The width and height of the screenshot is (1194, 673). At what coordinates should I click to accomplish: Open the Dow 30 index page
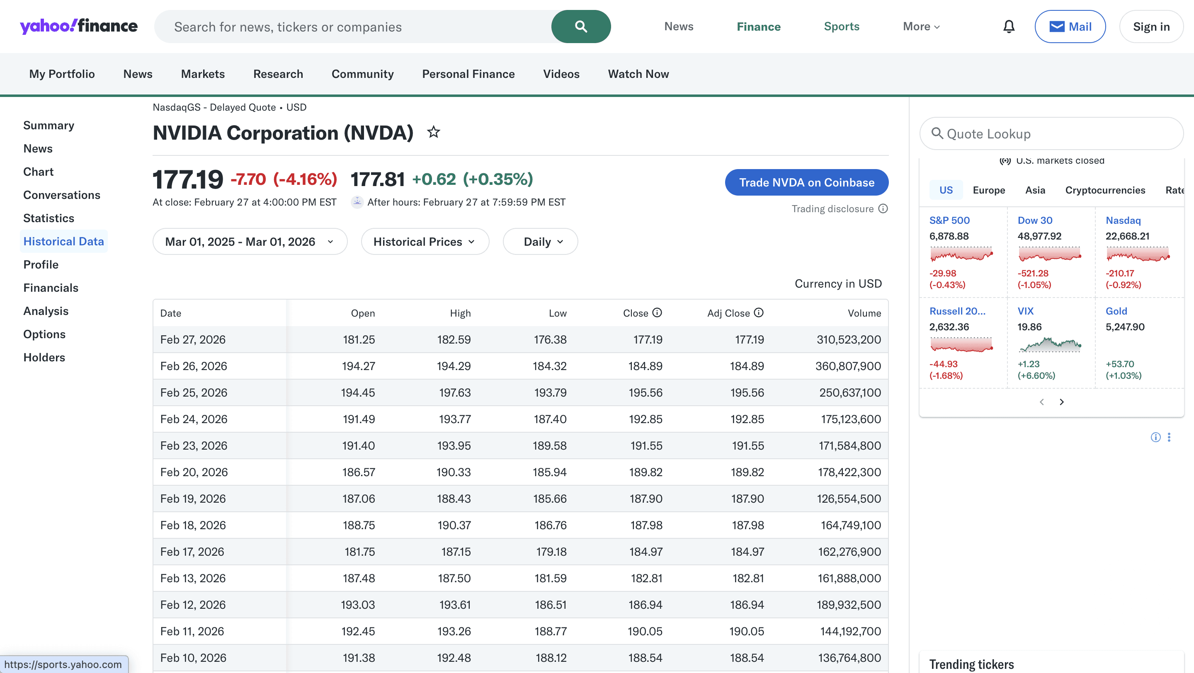pos(1035,220)
